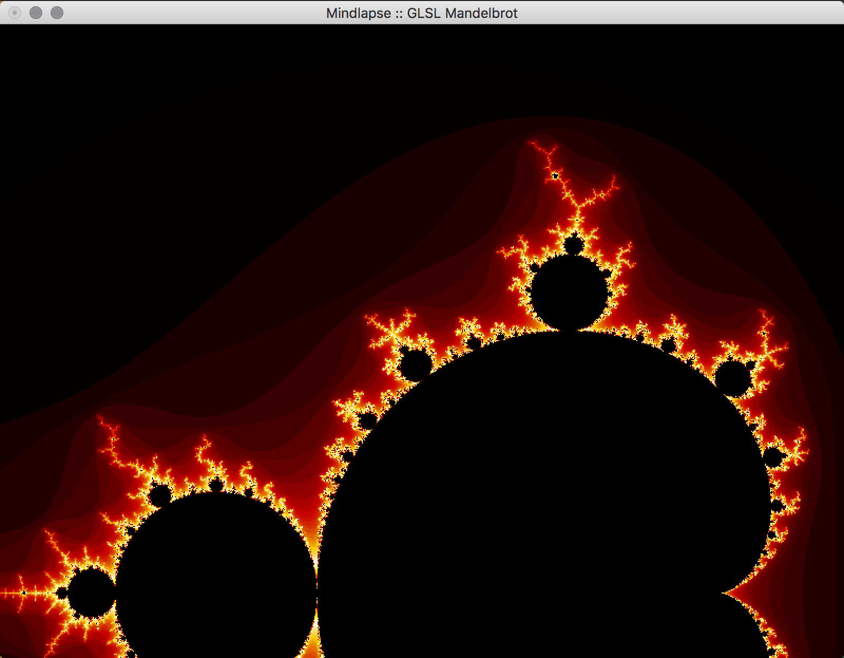Viewport: 844px width, 658px height.
Task: Select the small bulb crowning the top bulb
Action: pos(573,246)
